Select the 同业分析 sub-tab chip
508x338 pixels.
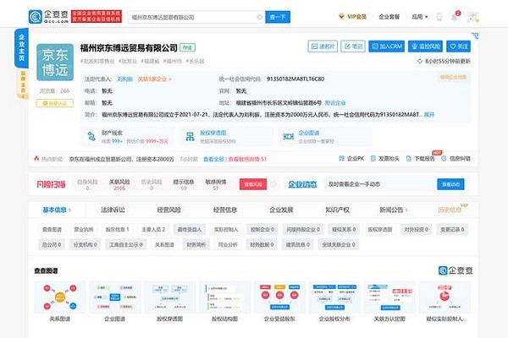[x=228, y=244]
